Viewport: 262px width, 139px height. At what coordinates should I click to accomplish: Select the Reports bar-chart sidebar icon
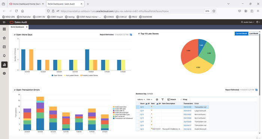pyautogui.click(x=4, y=65)
